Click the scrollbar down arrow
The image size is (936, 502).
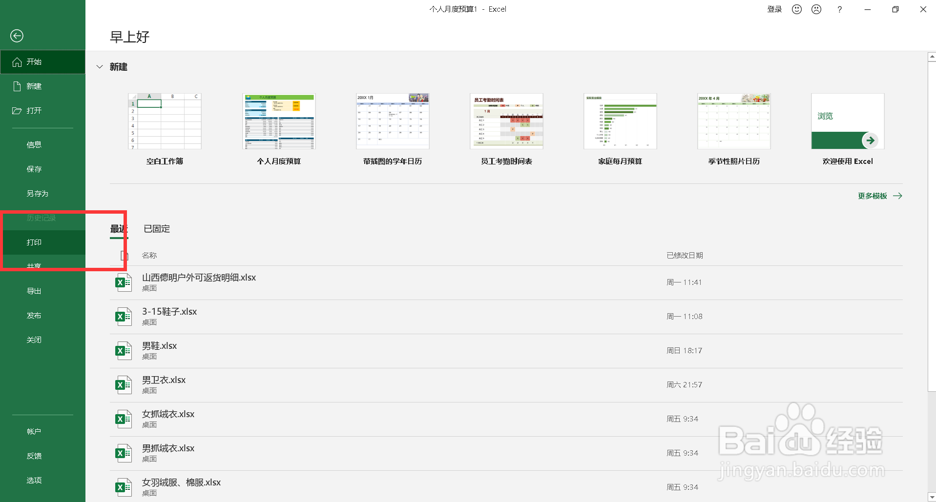(932, 497)
